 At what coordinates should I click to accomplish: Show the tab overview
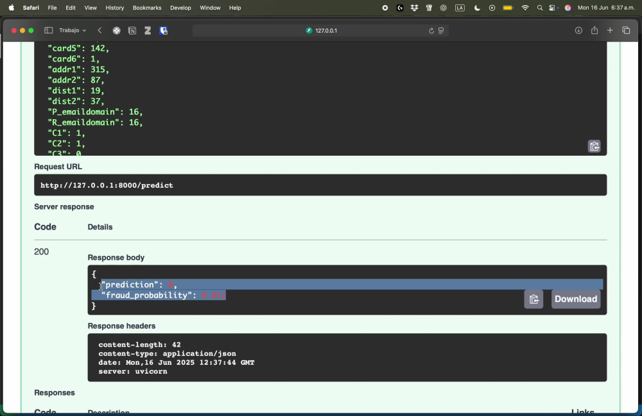click(626, 30)
